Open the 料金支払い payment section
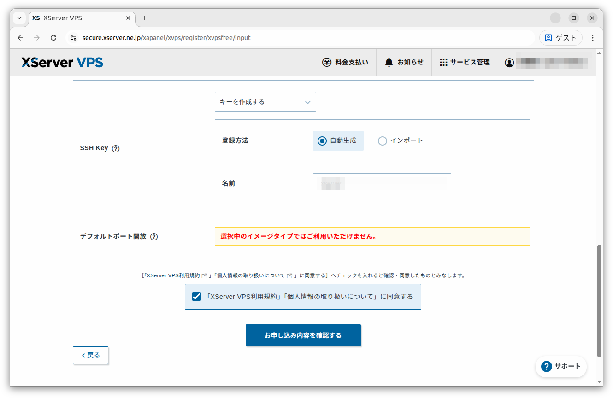The width and height of the screenshot is (613, 398). [x=345, y=62]
